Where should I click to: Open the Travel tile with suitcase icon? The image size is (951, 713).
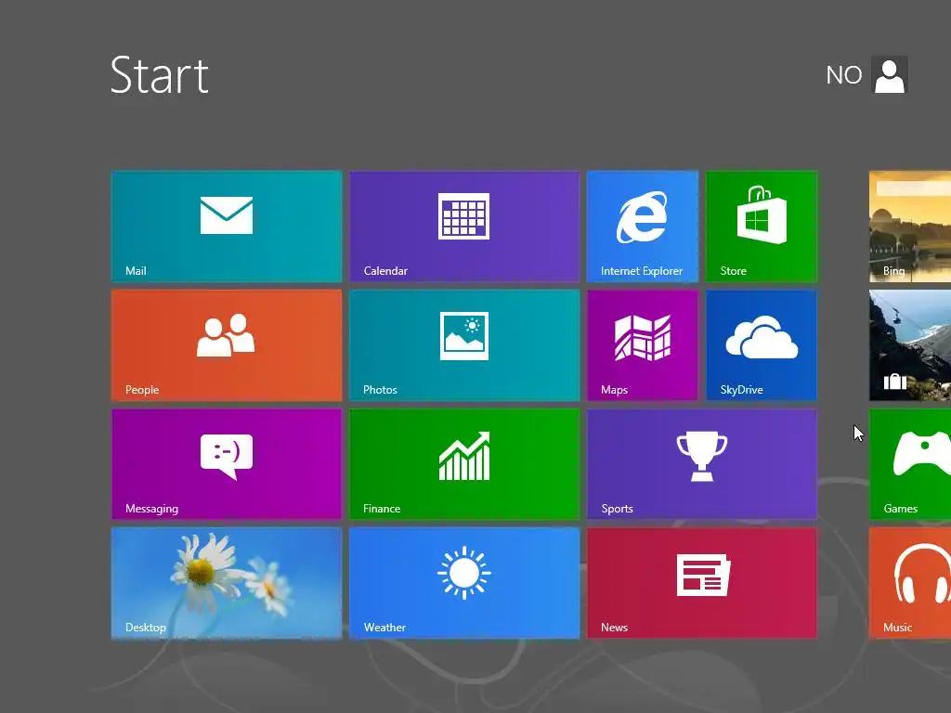pyautogui.click(x=910, y=345)
